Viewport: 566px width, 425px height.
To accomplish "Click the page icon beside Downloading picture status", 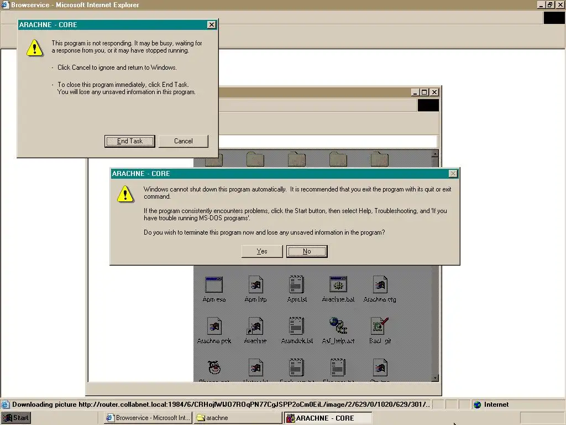I will pyautogui.click(x=5, y=405).
